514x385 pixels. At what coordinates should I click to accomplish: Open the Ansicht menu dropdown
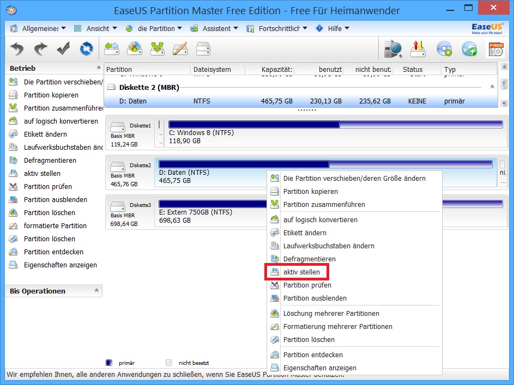(x=95, y=29)
